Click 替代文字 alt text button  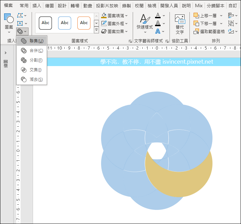tap(180, 24)
